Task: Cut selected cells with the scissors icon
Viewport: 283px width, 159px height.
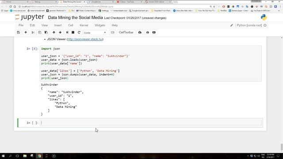Action: [x=33, y=32]
